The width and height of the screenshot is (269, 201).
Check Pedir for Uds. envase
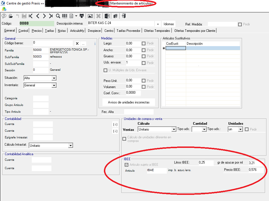pos(143,63)
